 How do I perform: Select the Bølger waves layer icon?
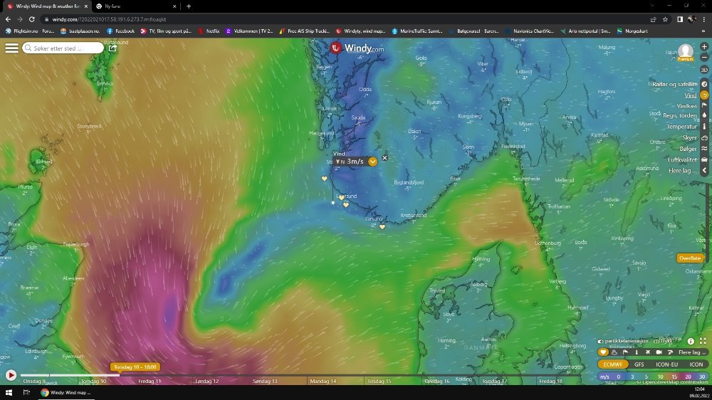(704, 149)
